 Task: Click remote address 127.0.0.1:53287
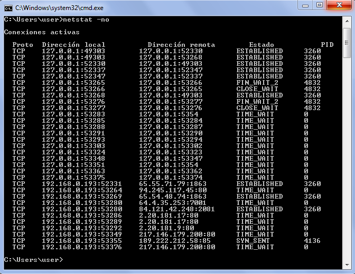171,127
